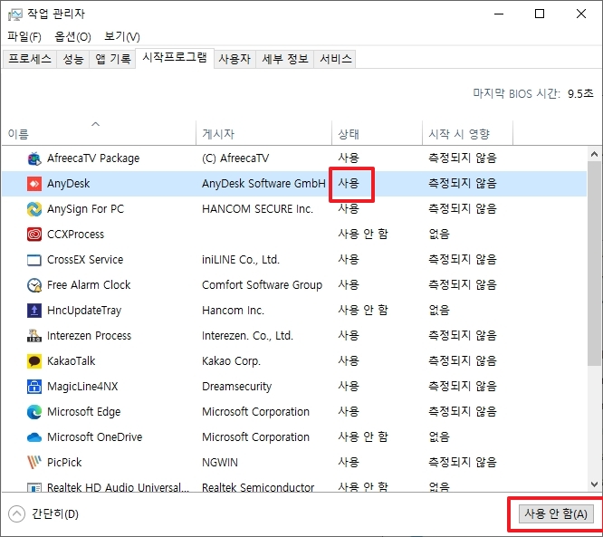Viewport: 603px width, 537px height.
Task: Select the Interezen Process entry
Action: [x=89, y=336]
